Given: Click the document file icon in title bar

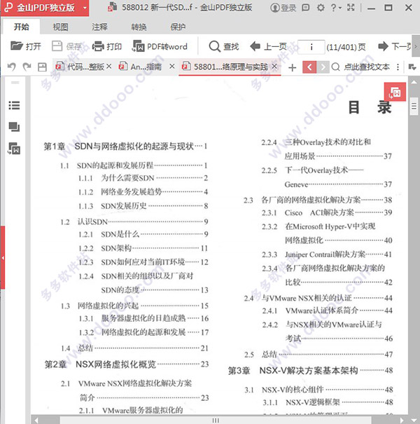Looking at the screenshot, I should pos(113,7).
